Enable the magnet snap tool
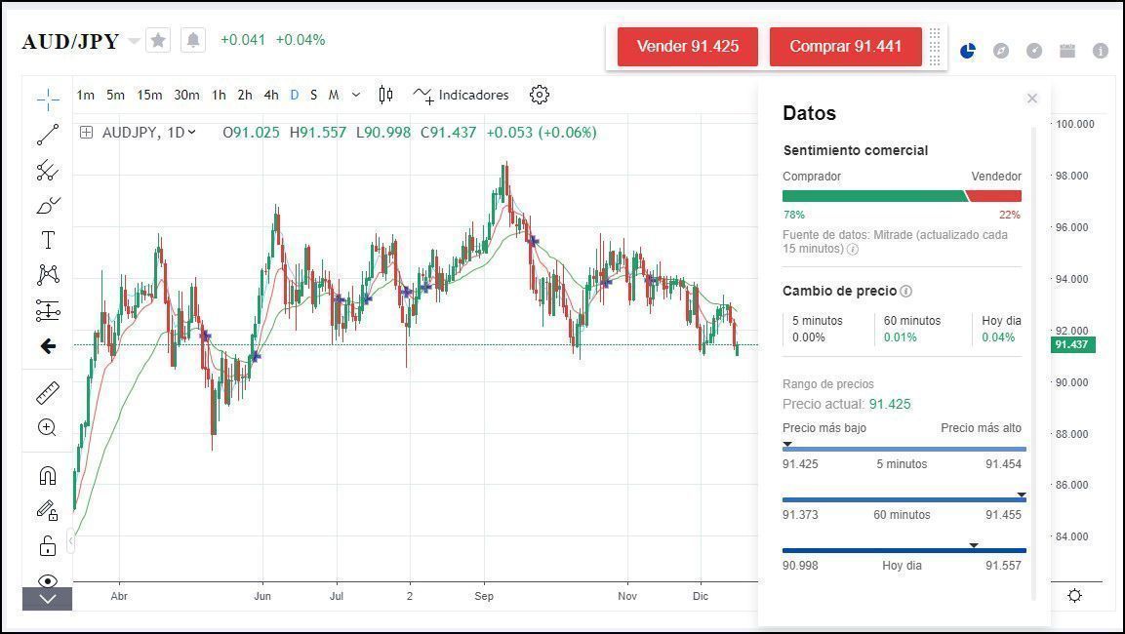The image size is (1125, 634). (48, 475)
